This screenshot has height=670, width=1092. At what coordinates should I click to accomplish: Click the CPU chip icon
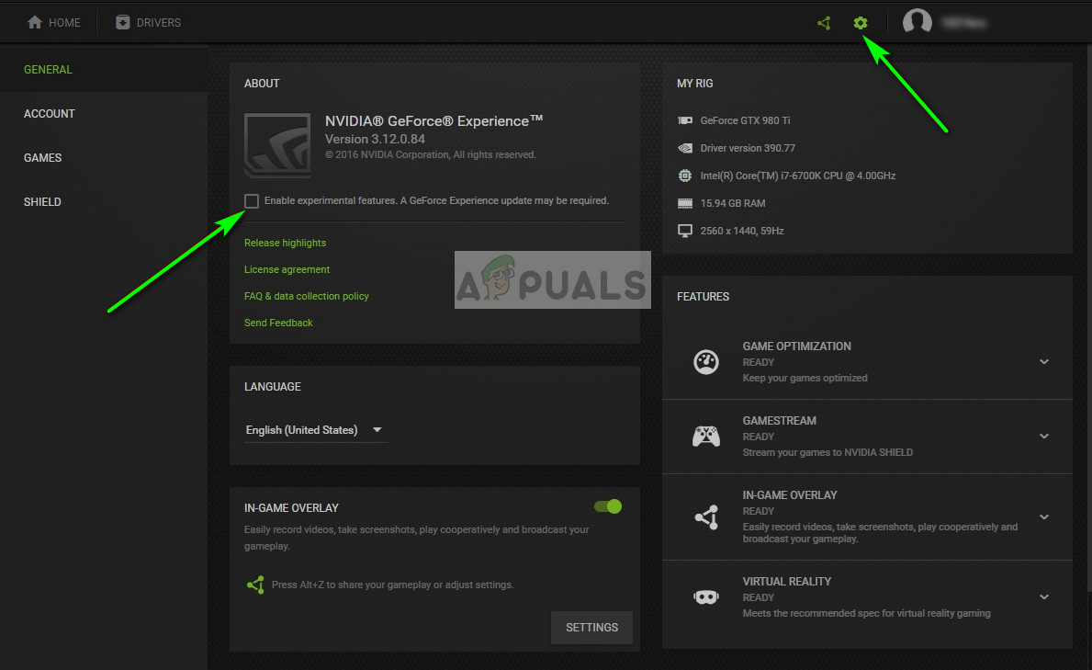click(x=685, y=176)
